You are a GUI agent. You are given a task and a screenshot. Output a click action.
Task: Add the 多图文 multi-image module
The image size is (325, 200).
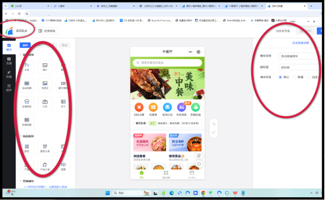(45, 85)
